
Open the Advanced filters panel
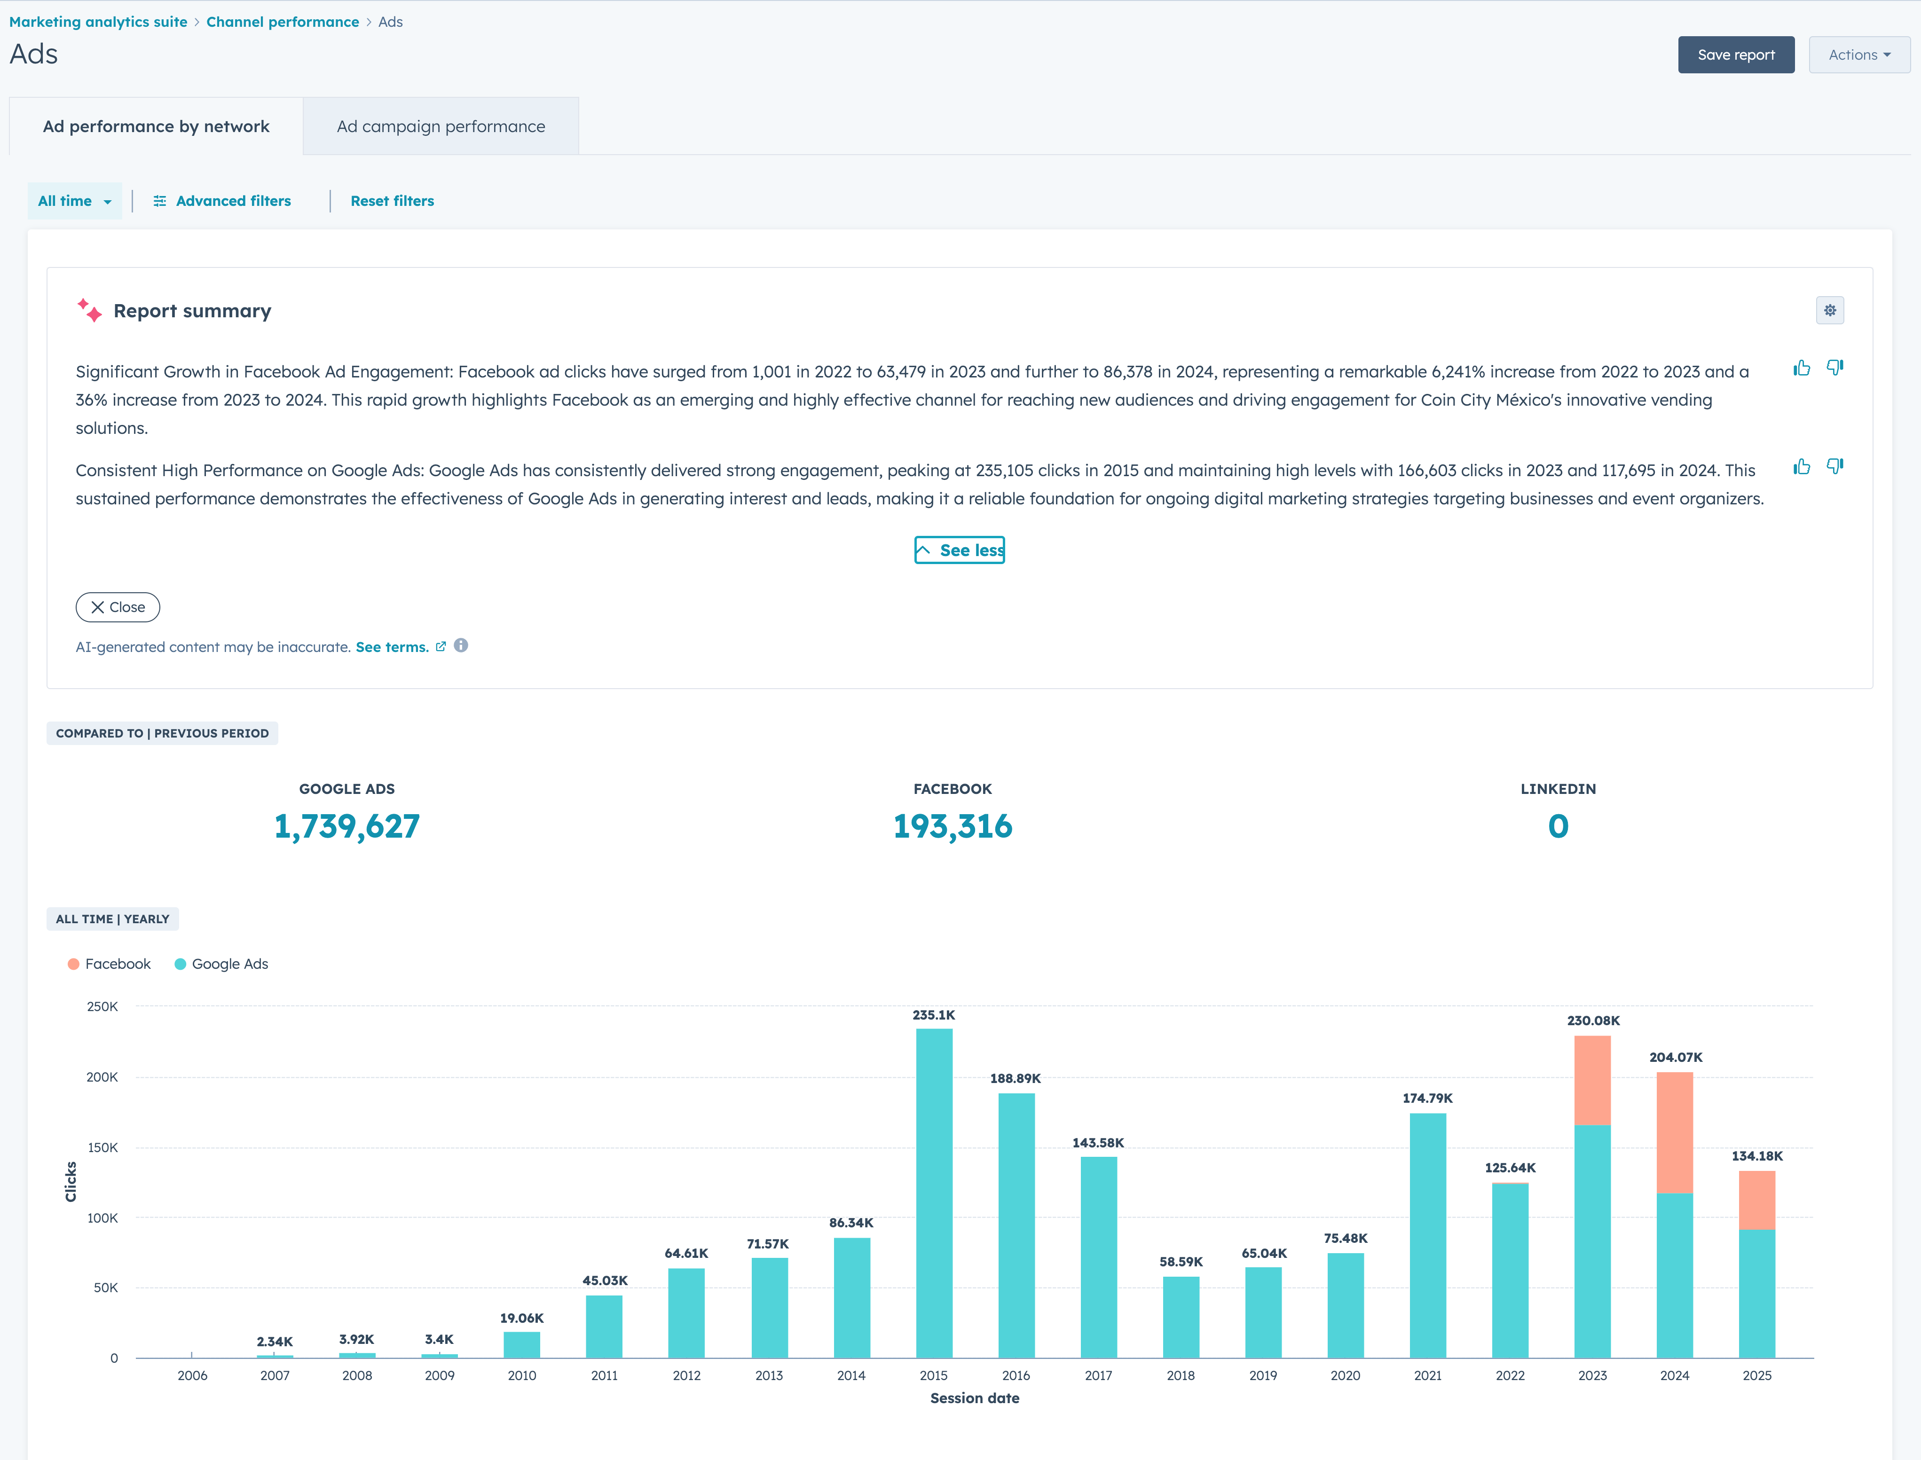(221, 201)
